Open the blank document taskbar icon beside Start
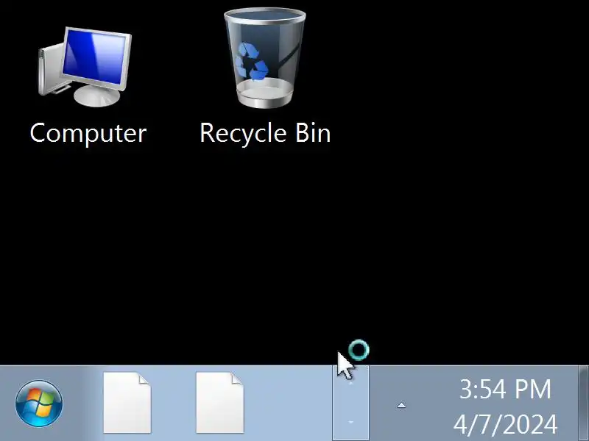Viewport: 589px width, 441px height. pyautogui.click(x=127, y=403)
